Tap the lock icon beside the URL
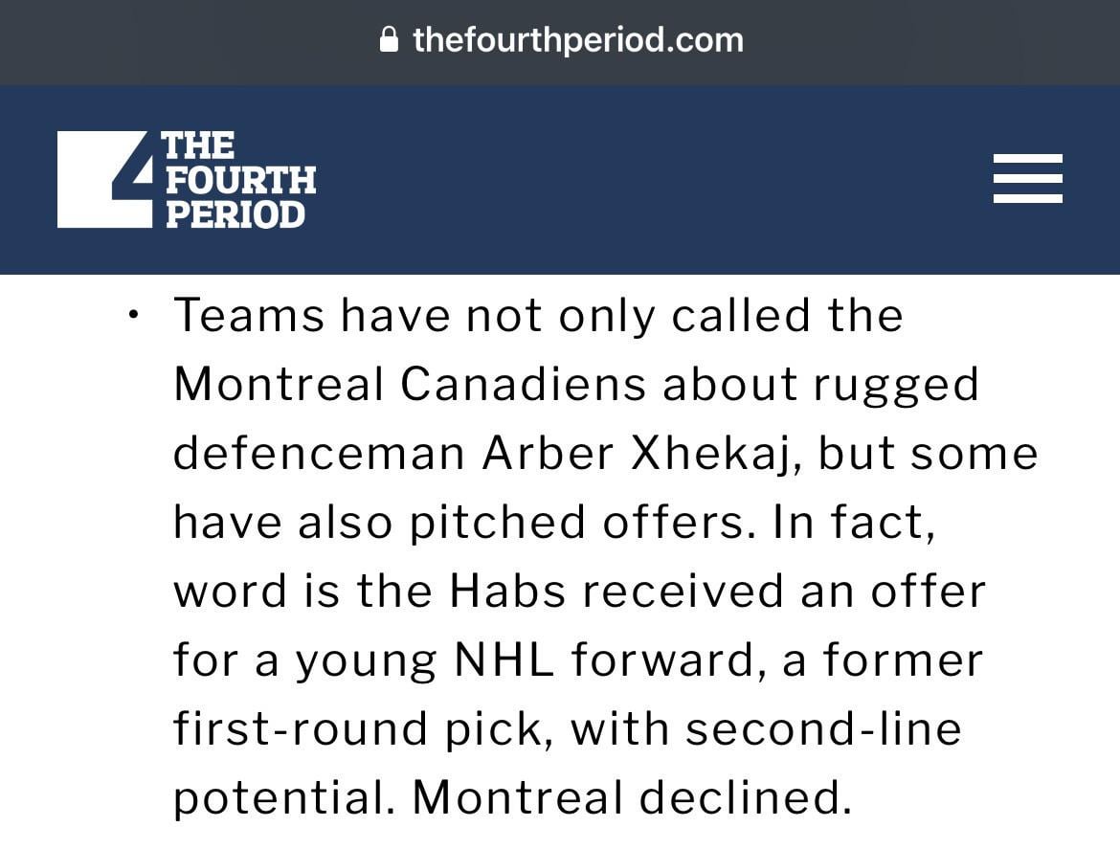This screenshot has height=849, width=1120. [389, 39]
